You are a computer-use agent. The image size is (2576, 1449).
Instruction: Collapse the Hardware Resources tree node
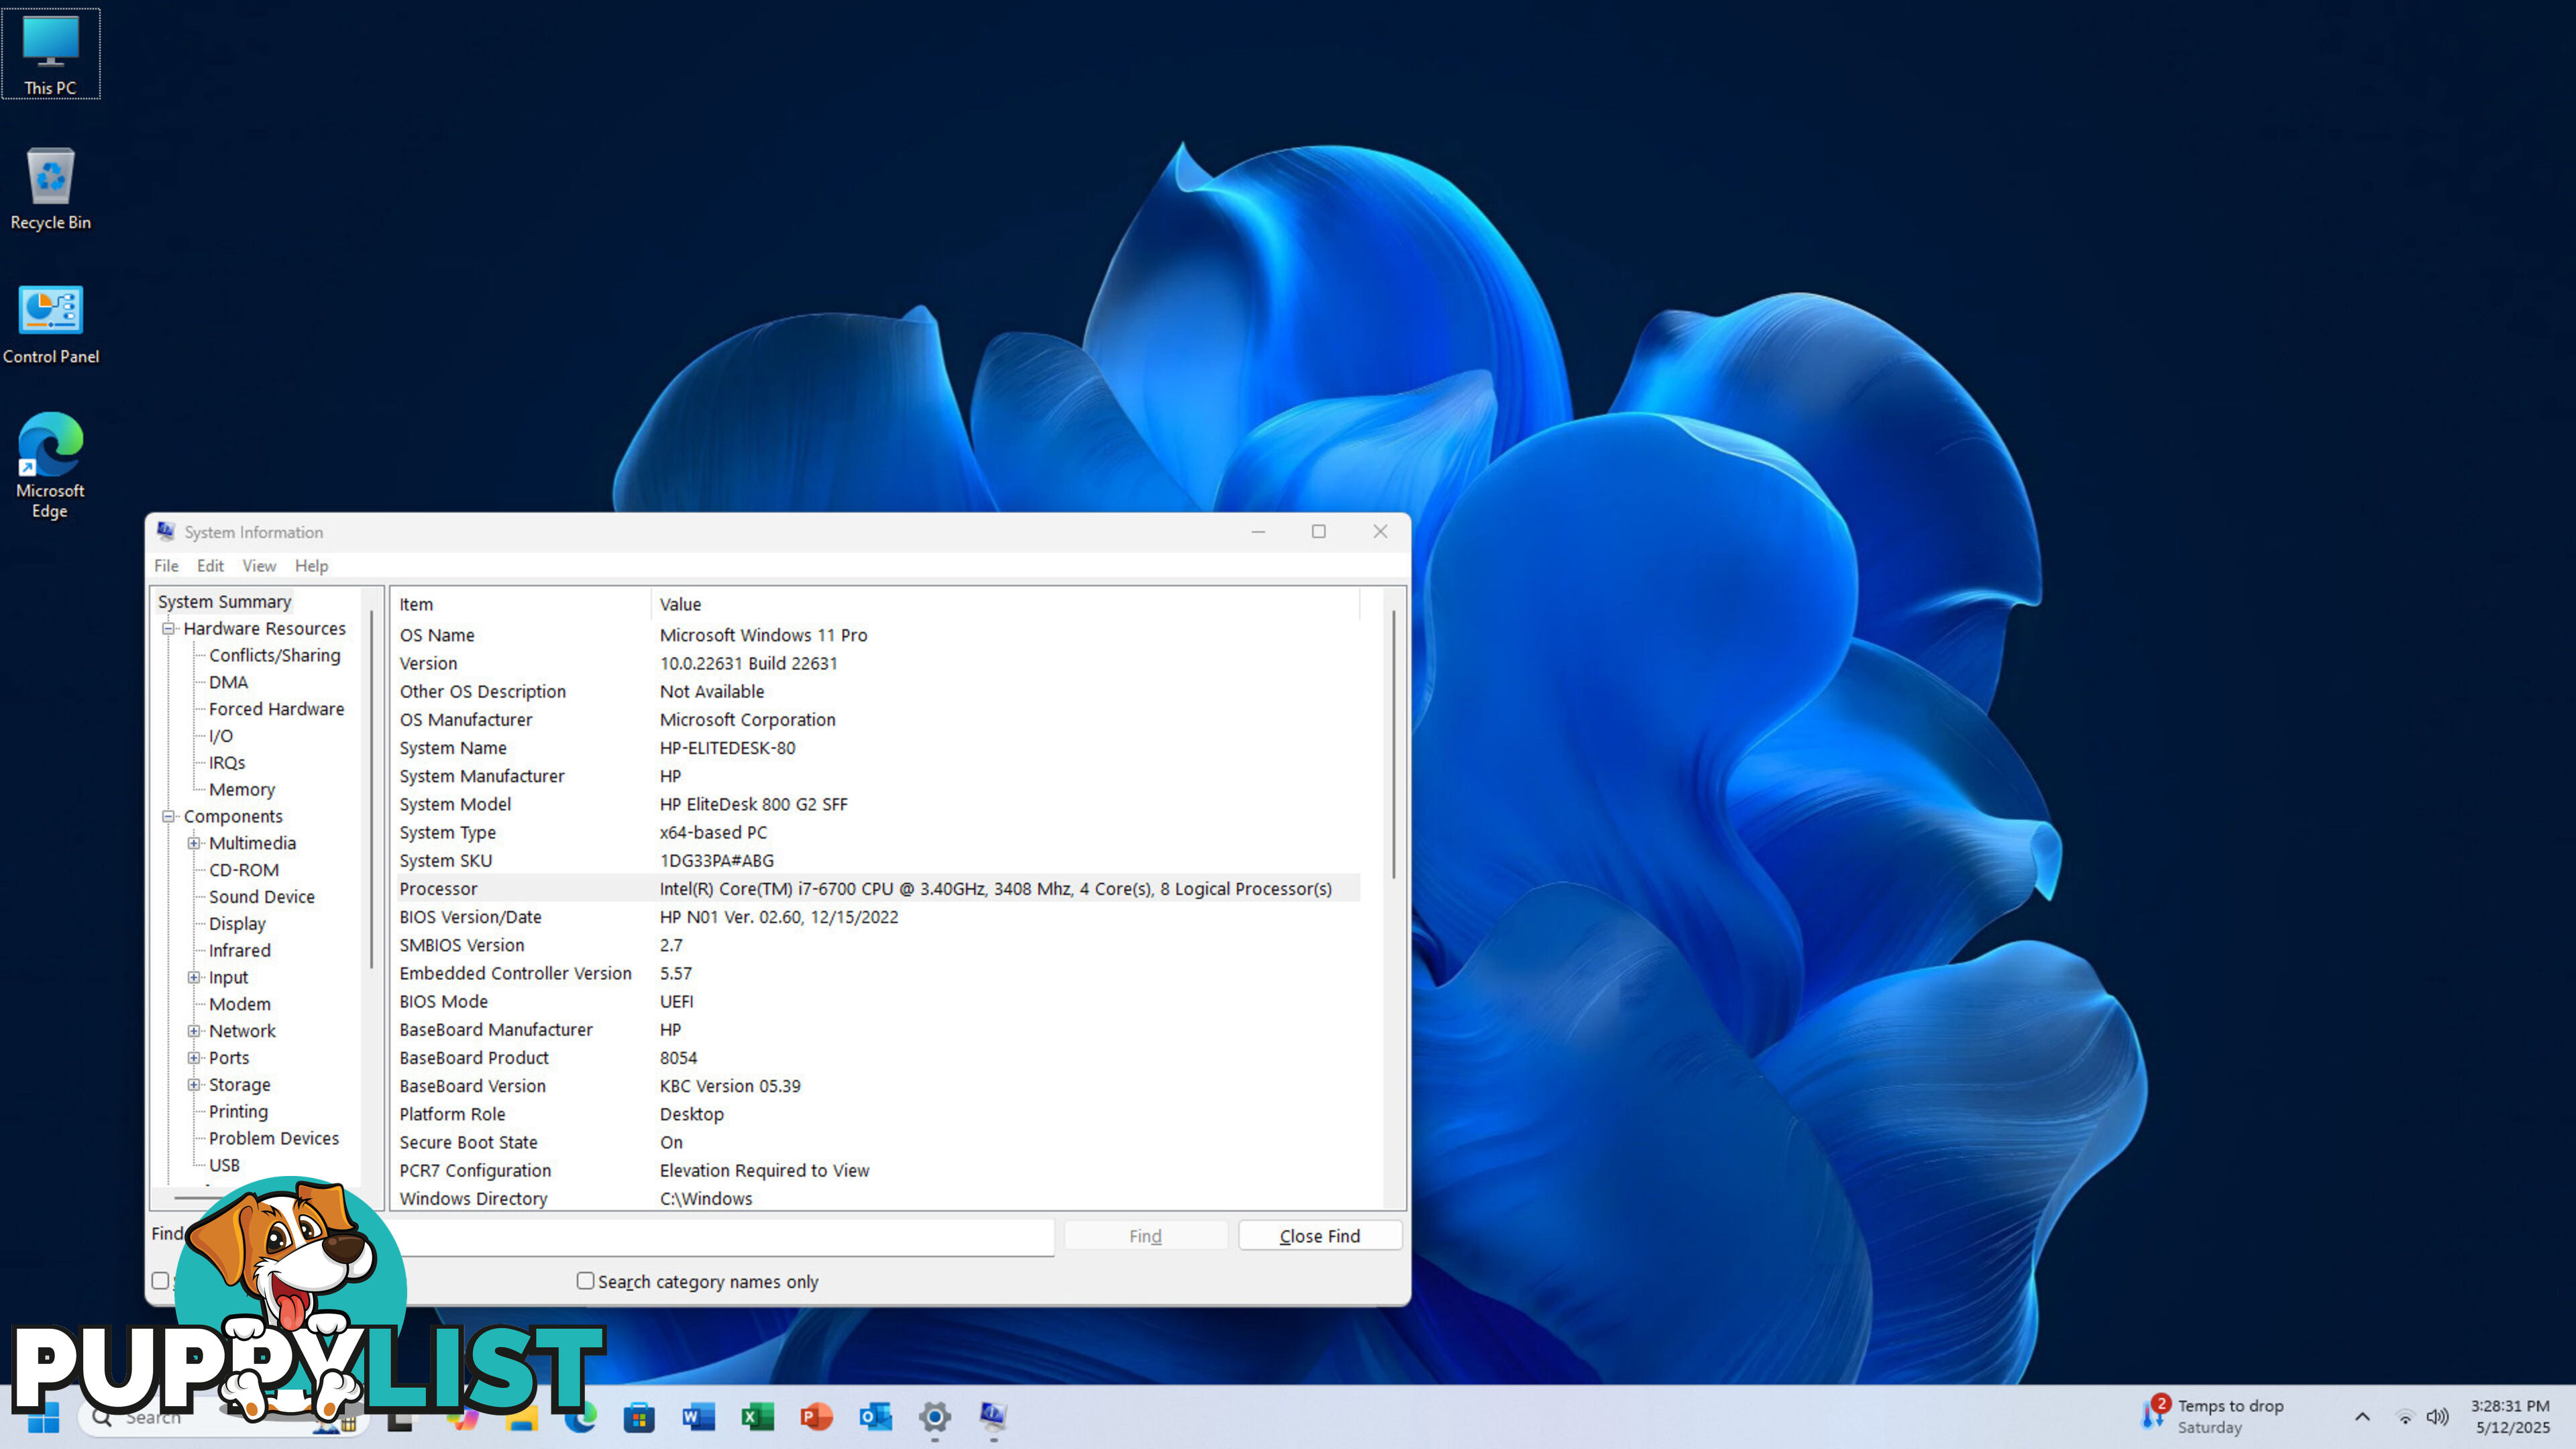point(169,629)
